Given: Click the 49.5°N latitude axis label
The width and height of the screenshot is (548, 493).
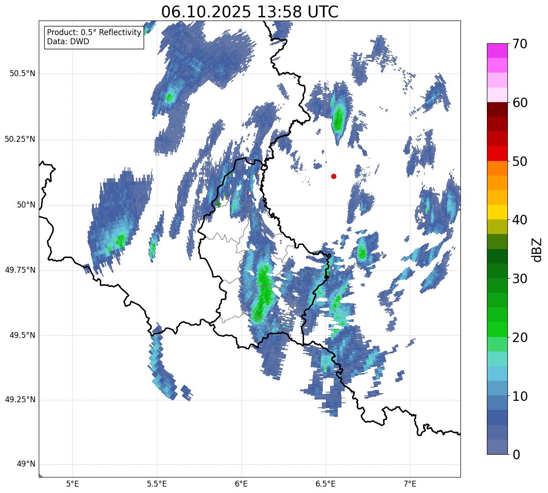Looking at the screenshot, I should click(22, 335).
